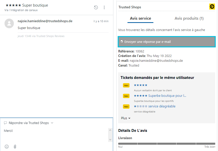
Task: Click 'Superbe boutique pour les sportifs' description
Action: tap(154, 101)
